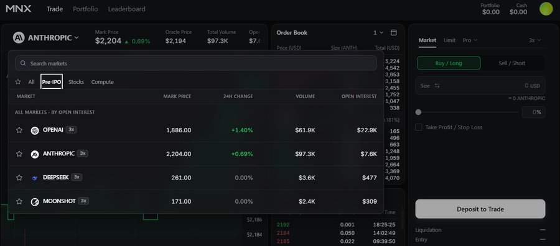This screenshot has width=560, height=246.
Task: Sort by the VOLUME column header
Action: click(306, 96)
